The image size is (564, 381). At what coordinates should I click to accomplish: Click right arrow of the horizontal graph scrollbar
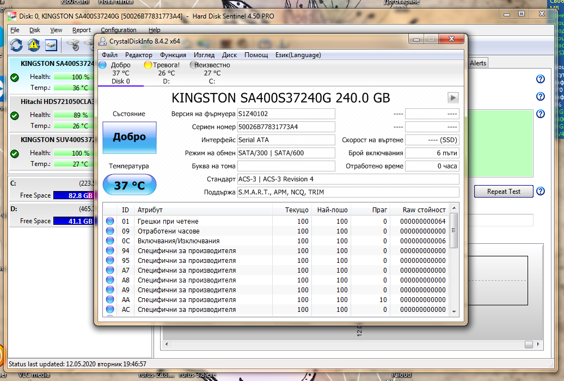coord(538,345)
